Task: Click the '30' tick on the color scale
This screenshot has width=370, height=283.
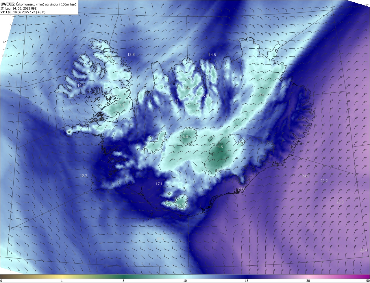Action: tap(308, 281)
